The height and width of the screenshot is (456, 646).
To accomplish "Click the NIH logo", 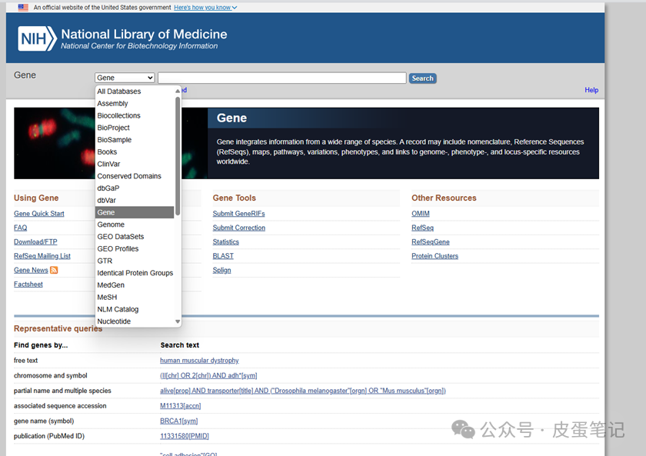I will 37,38.
